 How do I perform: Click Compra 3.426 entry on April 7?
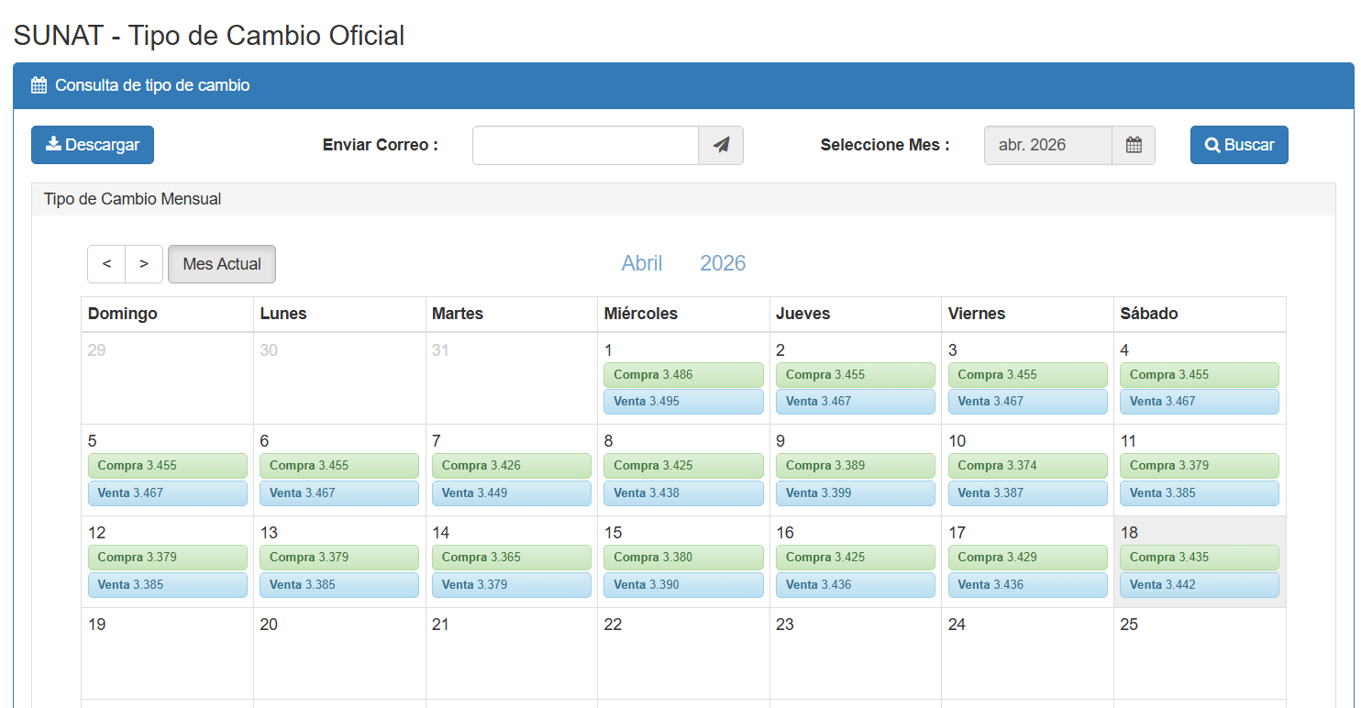pyautogui.click(x=511, y=466)
